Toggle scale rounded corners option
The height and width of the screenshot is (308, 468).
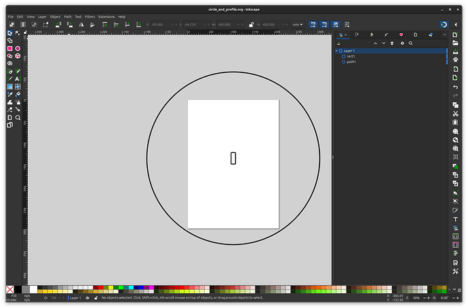[x=324, y=25]
